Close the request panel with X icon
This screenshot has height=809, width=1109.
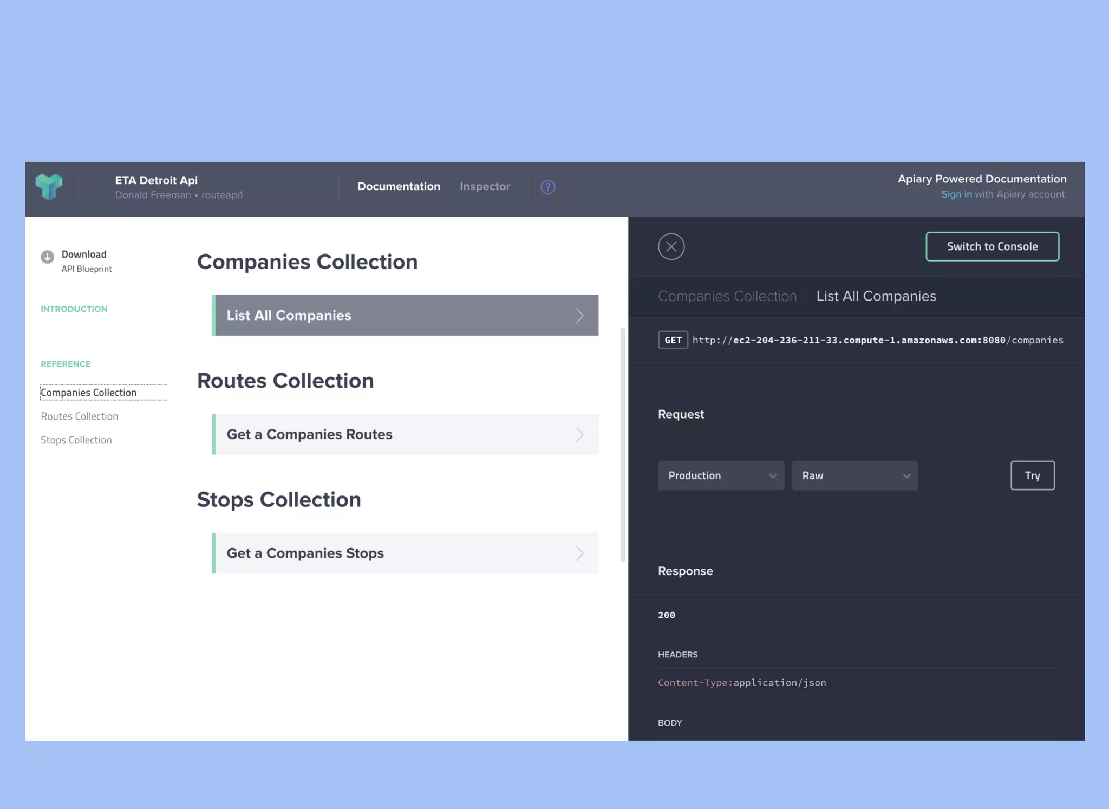[x=671, y=247]
